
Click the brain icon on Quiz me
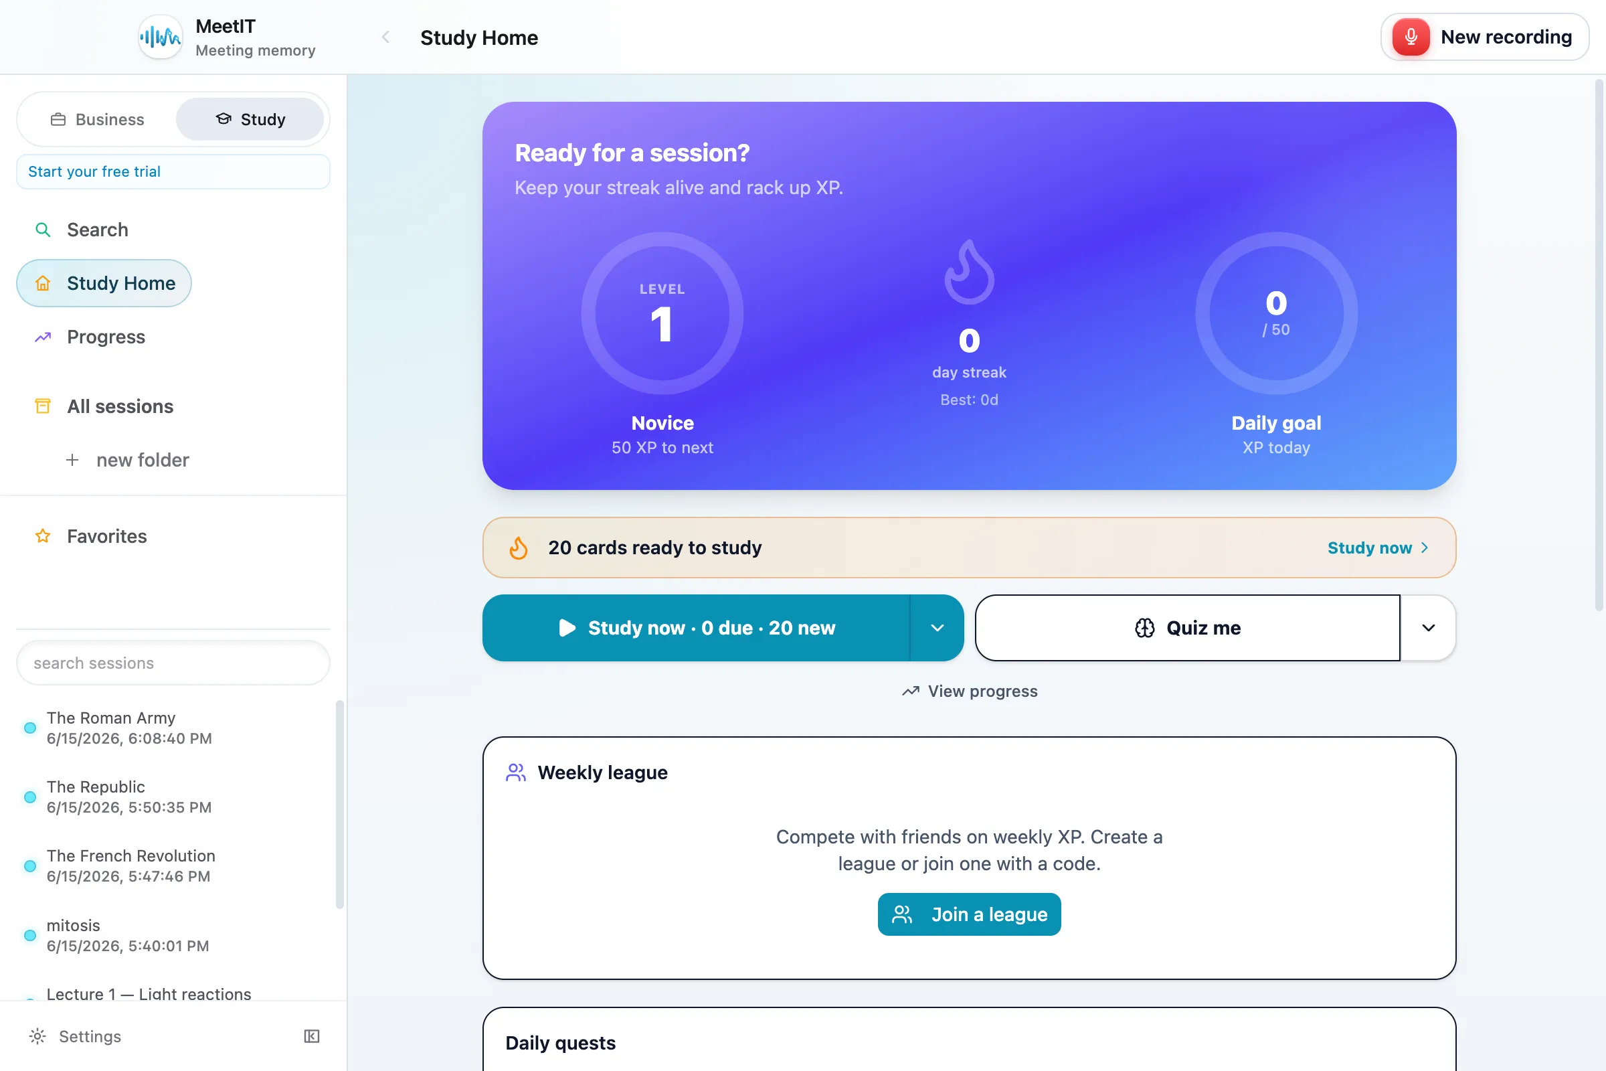(1145, 628)
